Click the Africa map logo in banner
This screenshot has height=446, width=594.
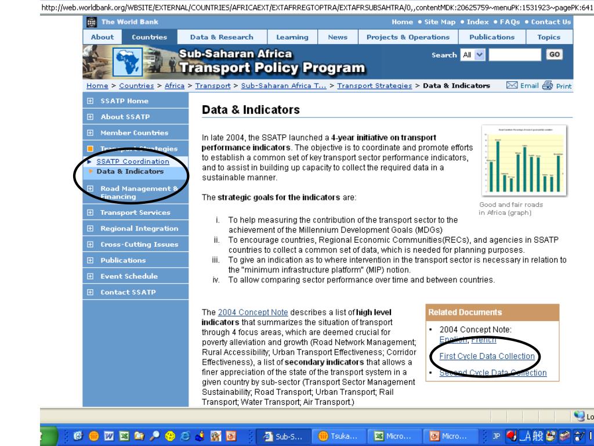[128, 62]
